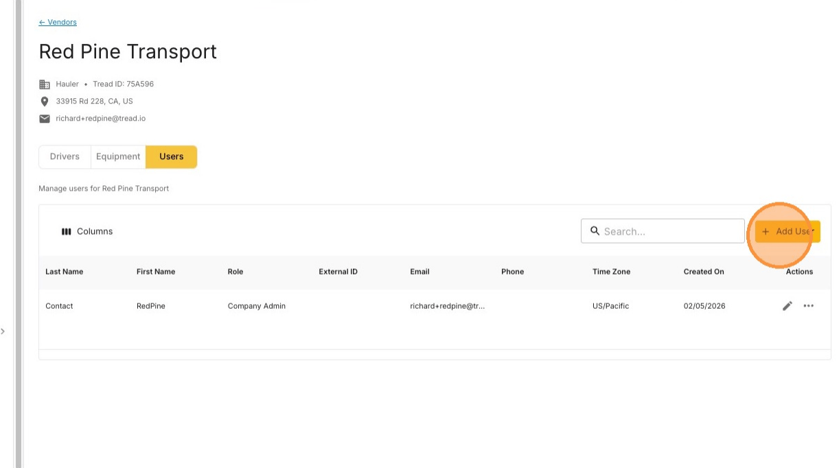
Task: Click the vendor email richard+redpine@tread.io
Action: pos(101,119)
